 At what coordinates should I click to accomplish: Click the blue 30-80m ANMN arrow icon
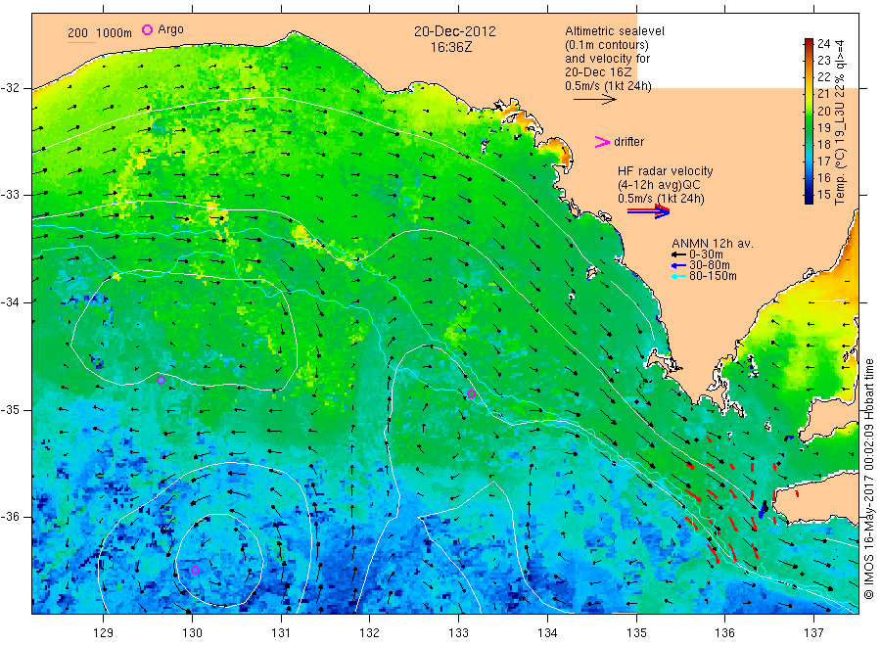[678, 265]
